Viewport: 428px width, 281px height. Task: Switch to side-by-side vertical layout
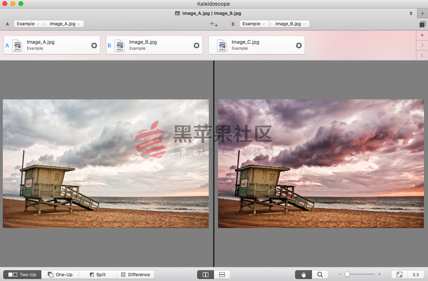(x=206, y=275)
